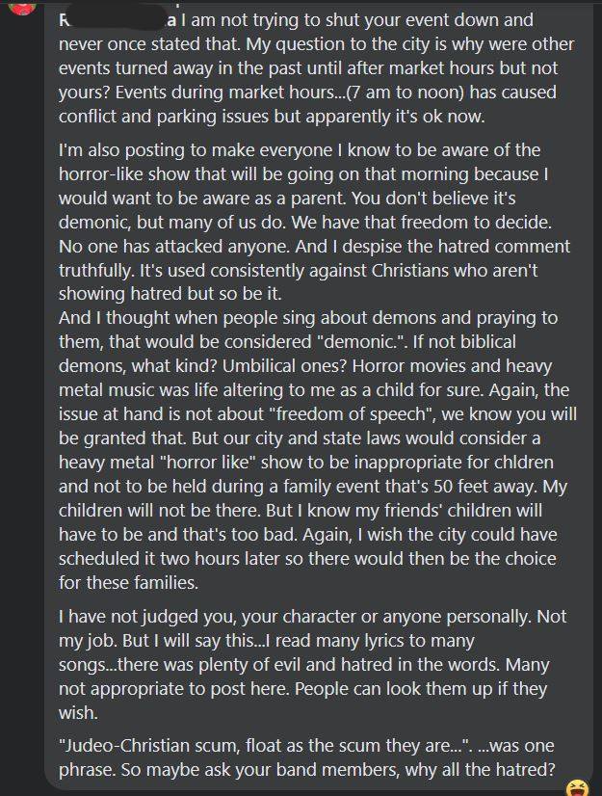Screen dimensions: 602x796
Task: Click the commenter's red profile avatar
Action: 22,7
